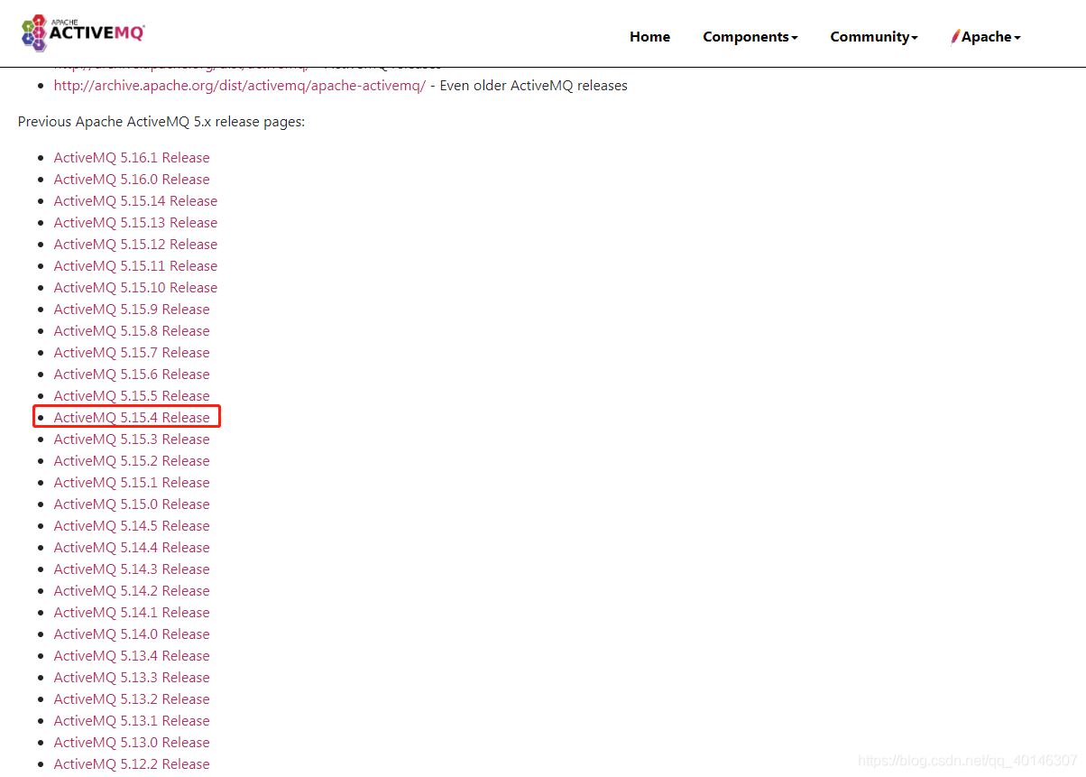Viewport: 1086px width, 777px height.
Task: Open ActiveMQ 5.15.12 Release page
Action: click(135, 245)
